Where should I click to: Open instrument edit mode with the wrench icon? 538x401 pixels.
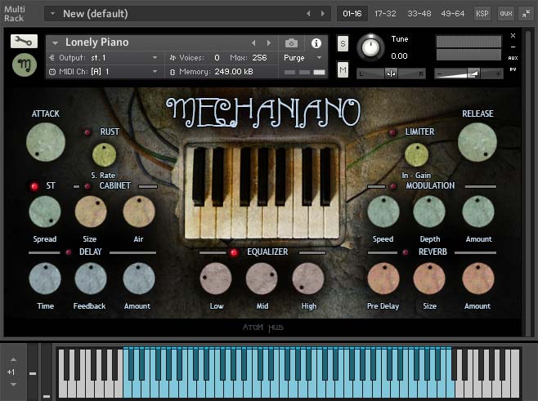[24, 42]
